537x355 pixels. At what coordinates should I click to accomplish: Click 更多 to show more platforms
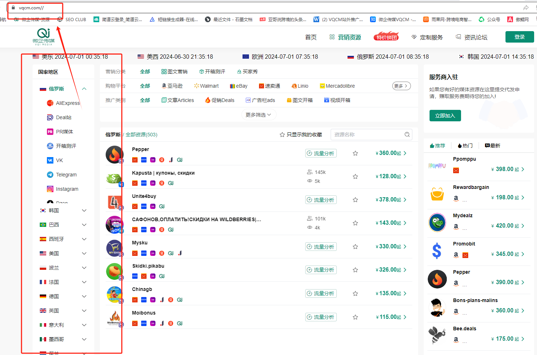tap(401, 86)
